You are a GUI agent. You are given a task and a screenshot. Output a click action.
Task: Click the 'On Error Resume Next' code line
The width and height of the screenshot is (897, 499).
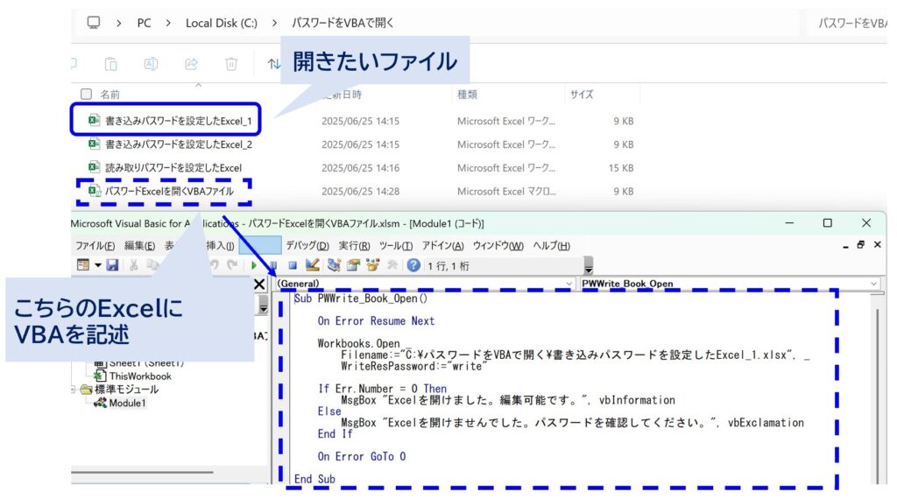pyautogui.click(x=376, y=321)
